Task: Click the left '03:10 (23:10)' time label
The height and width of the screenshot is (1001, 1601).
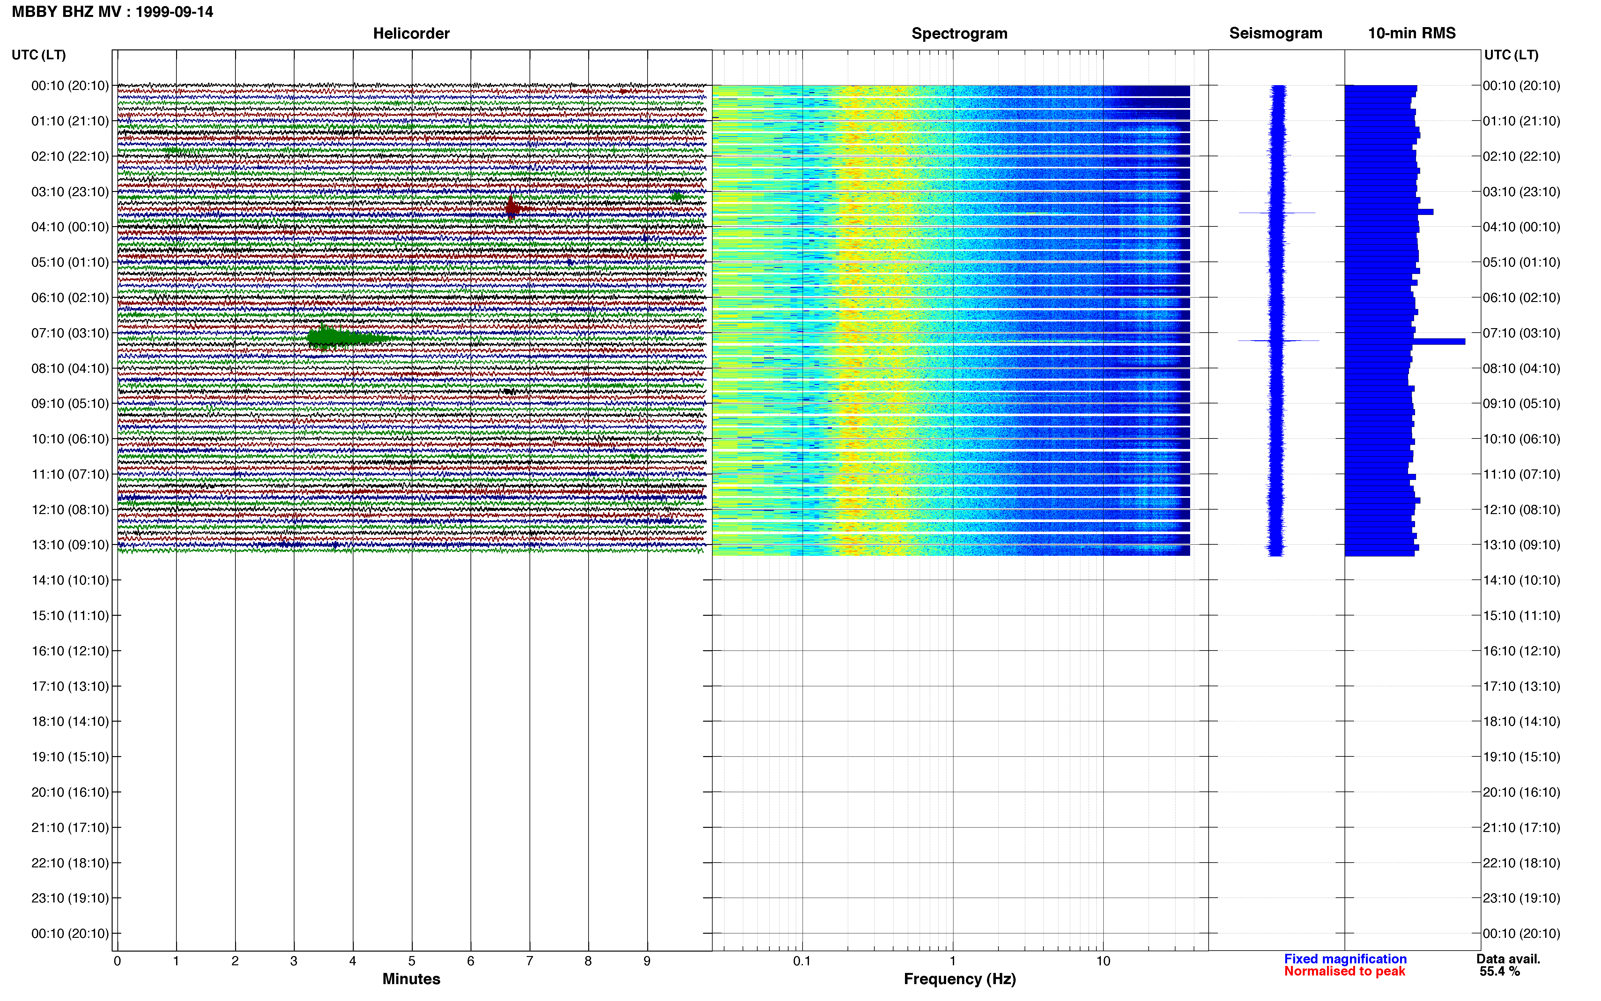Action: point(70,192)
